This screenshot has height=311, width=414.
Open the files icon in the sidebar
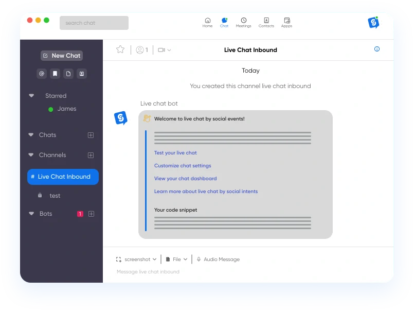tap(68, 74)
